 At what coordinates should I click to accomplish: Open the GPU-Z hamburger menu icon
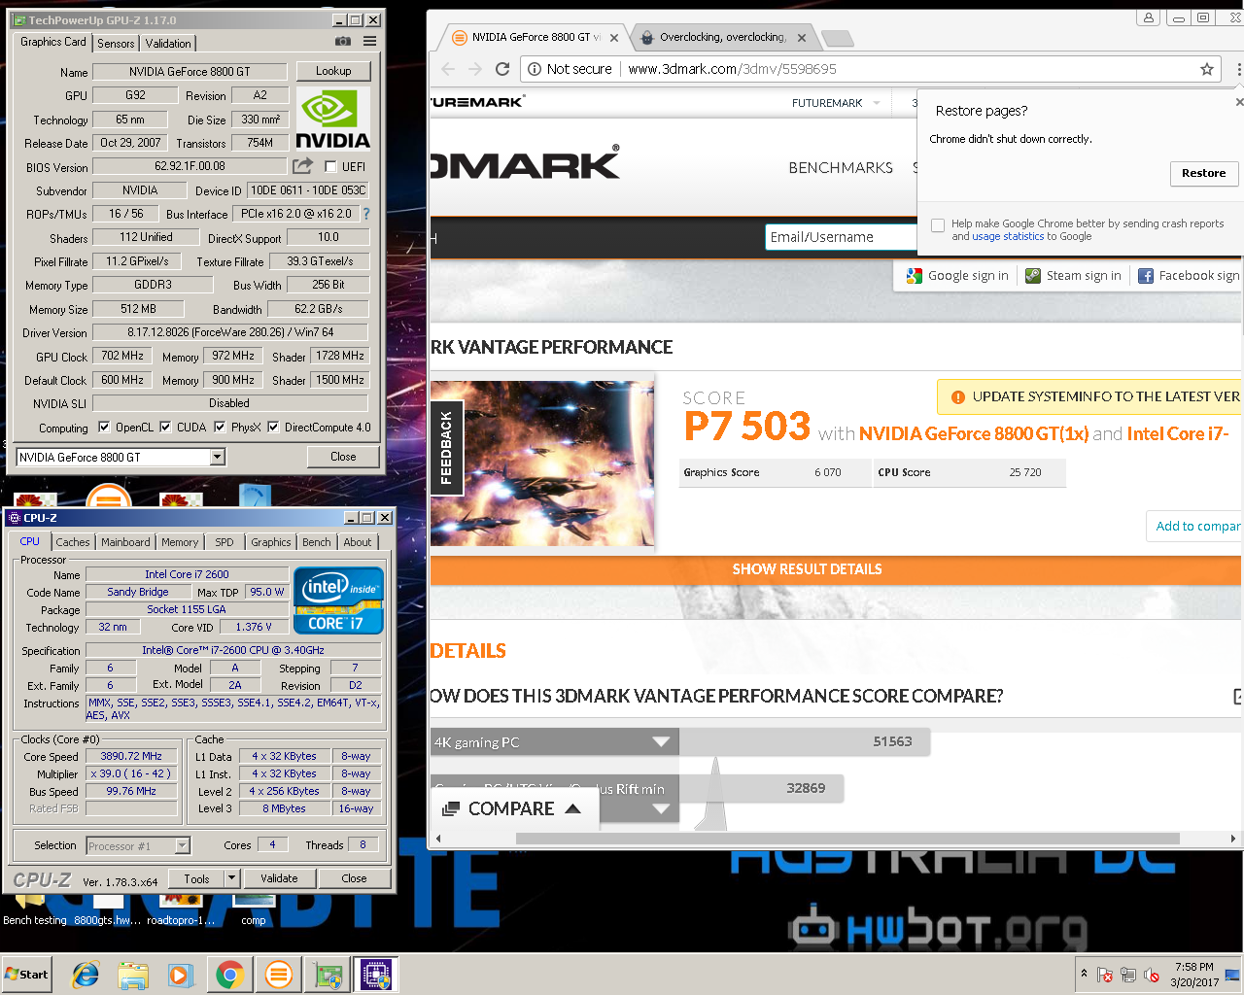coord(370,41)
